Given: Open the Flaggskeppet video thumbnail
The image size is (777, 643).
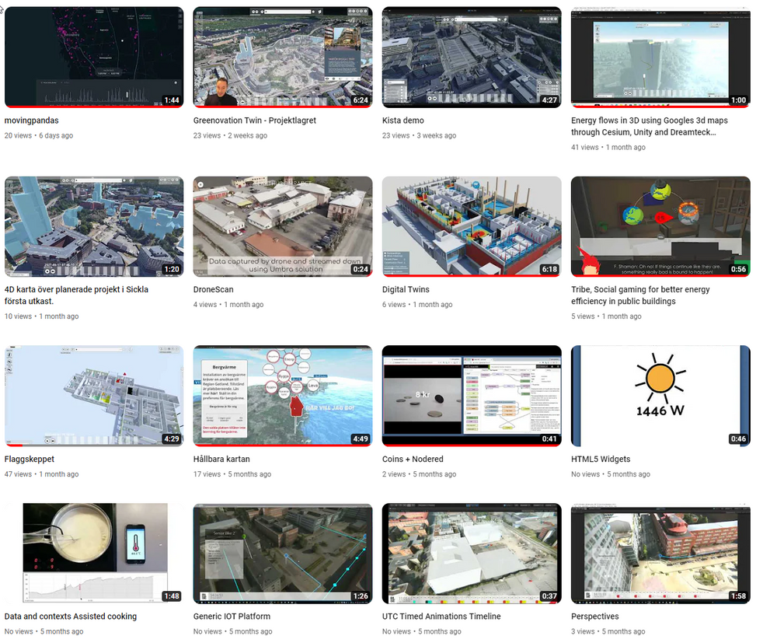Looking at the screenshot, I should [94, 396].
